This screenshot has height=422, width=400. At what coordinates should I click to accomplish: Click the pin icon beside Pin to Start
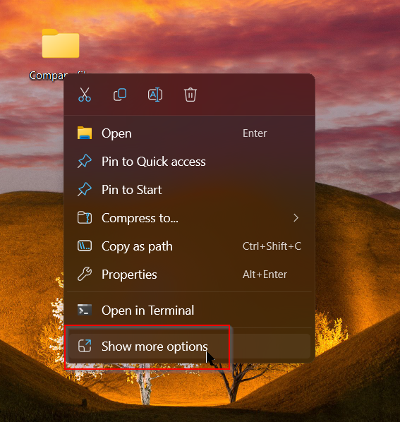click(85, 189)
